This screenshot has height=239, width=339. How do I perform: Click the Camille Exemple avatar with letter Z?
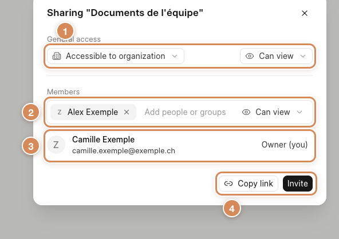tap(56, 145)
